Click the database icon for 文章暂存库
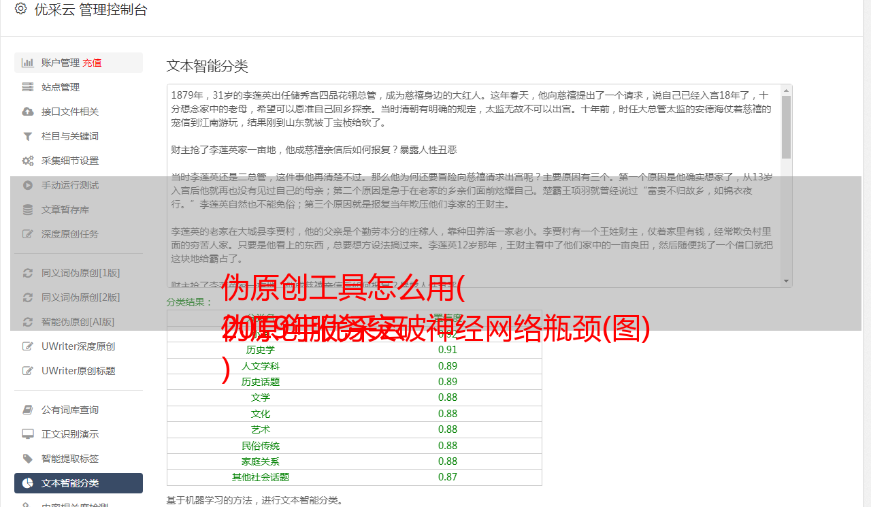This screenshot has width=871, height=507. click(x=28, y=210)
